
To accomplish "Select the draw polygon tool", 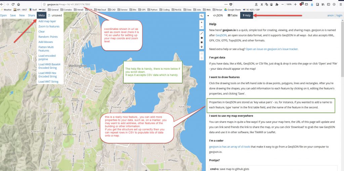I will click(x=202, y=38).
